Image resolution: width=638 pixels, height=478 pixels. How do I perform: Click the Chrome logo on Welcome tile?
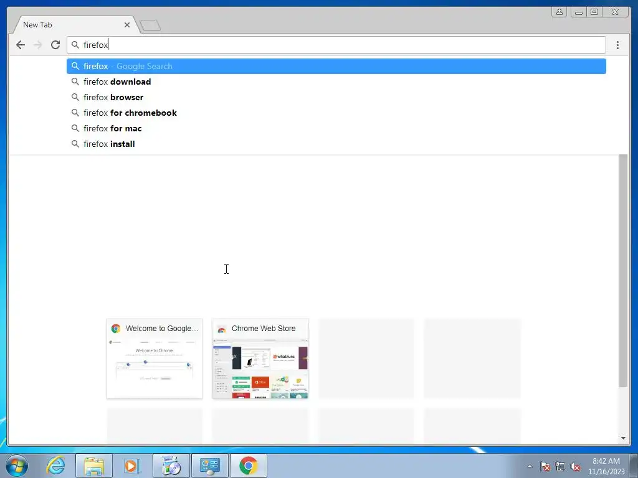116,329
